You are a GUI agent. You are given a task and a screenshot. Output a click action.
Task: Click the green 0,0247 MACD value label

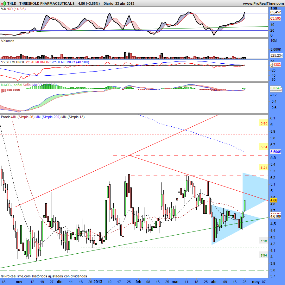275,88
